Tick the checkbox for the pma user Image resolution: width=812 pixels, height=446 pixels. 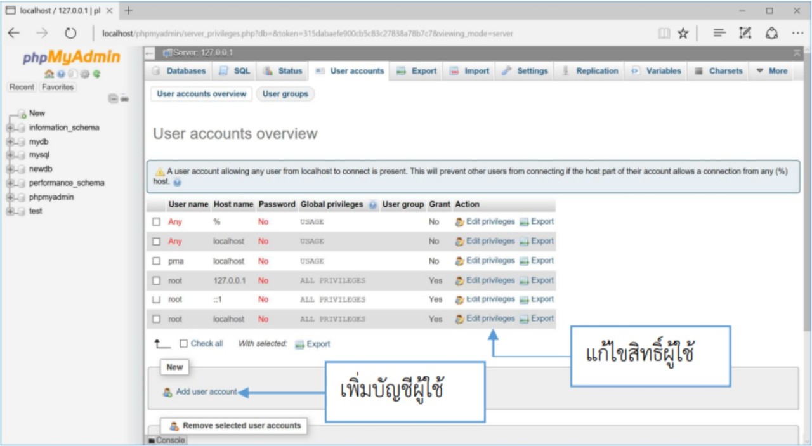[x=157, y=261]
